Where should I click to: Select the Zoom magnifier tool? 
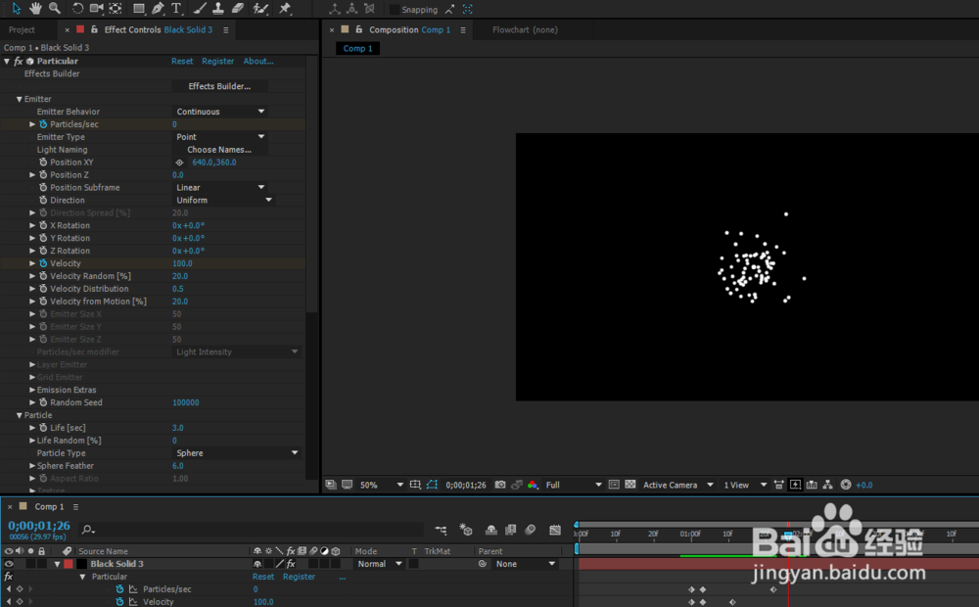point(55,8)
